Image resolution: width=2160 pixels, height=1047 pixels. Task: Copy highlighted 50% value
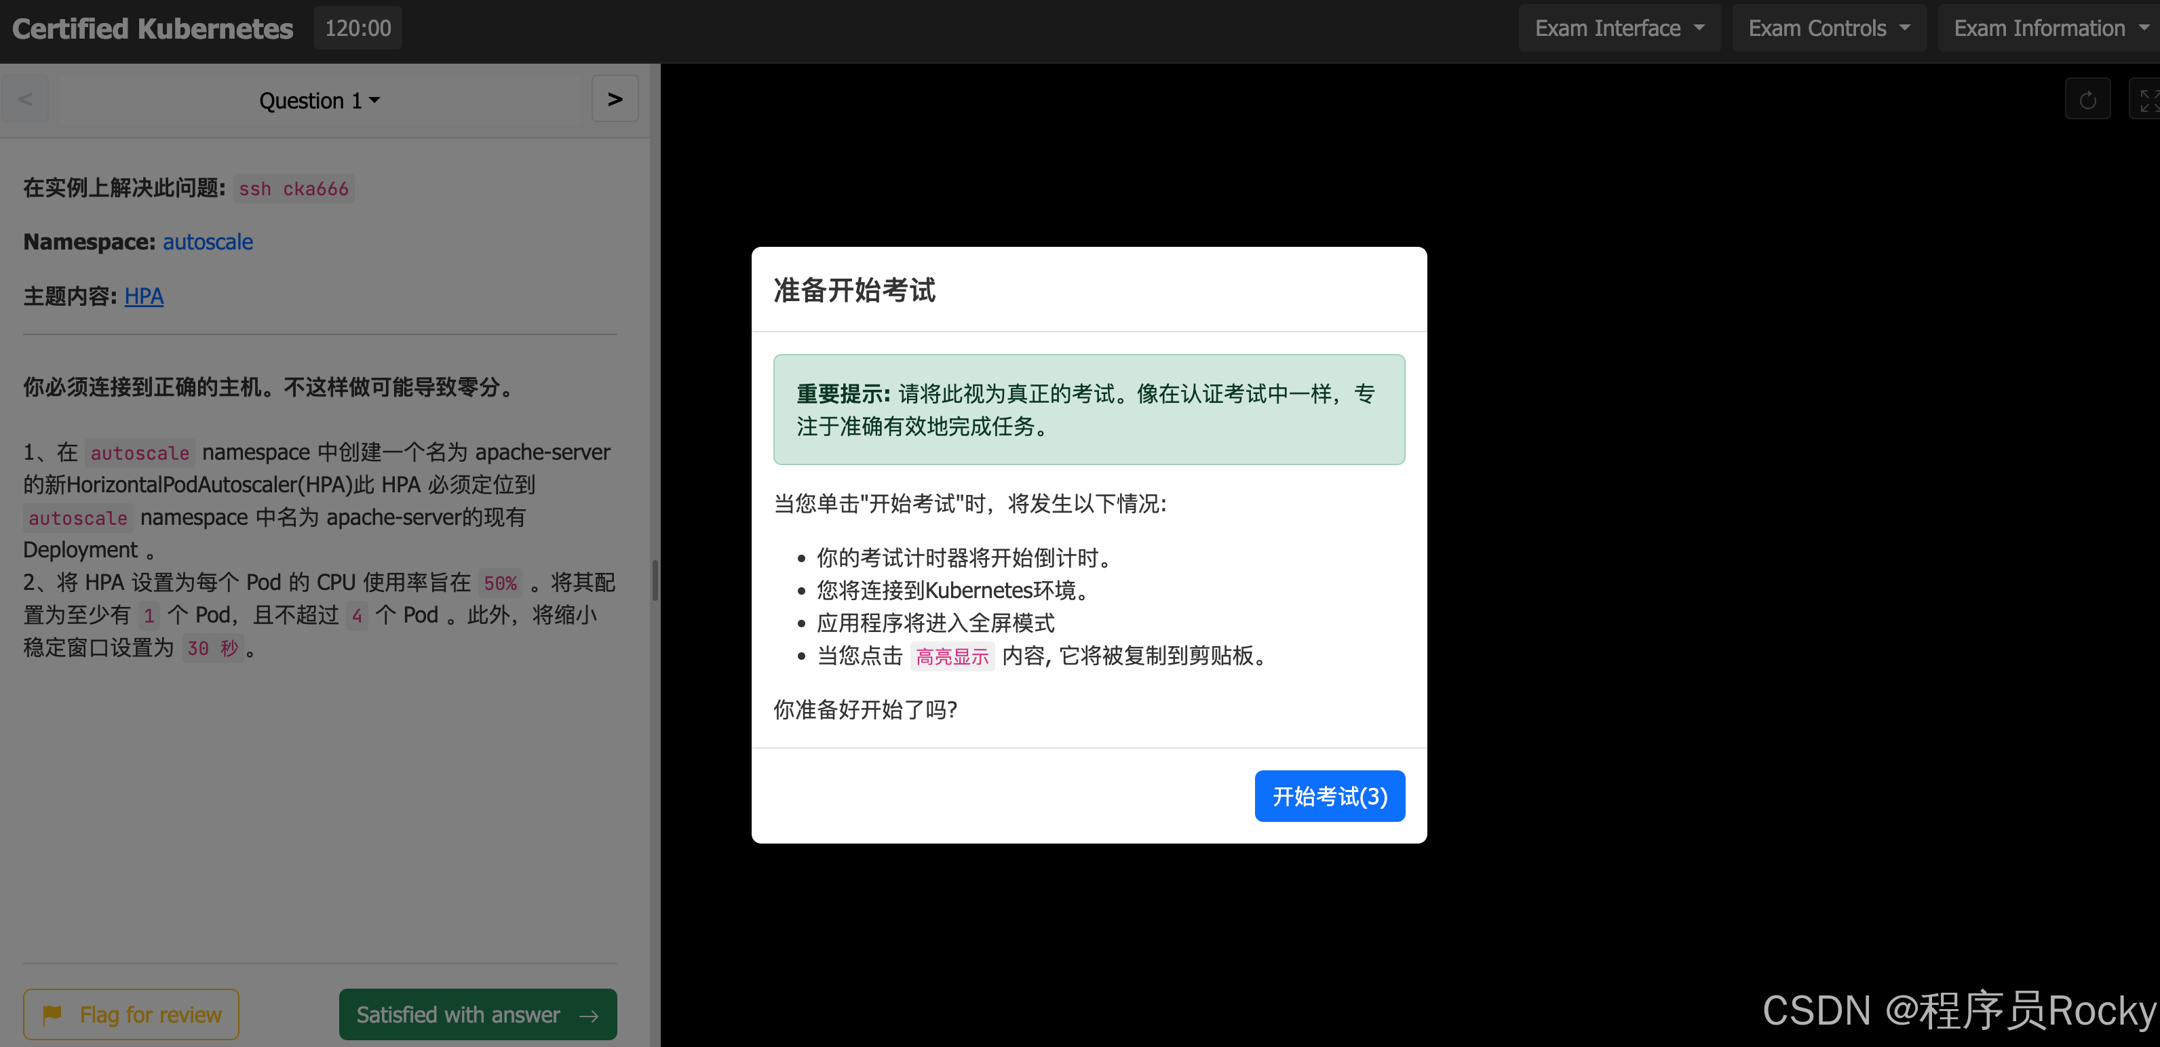click(500, 582)
